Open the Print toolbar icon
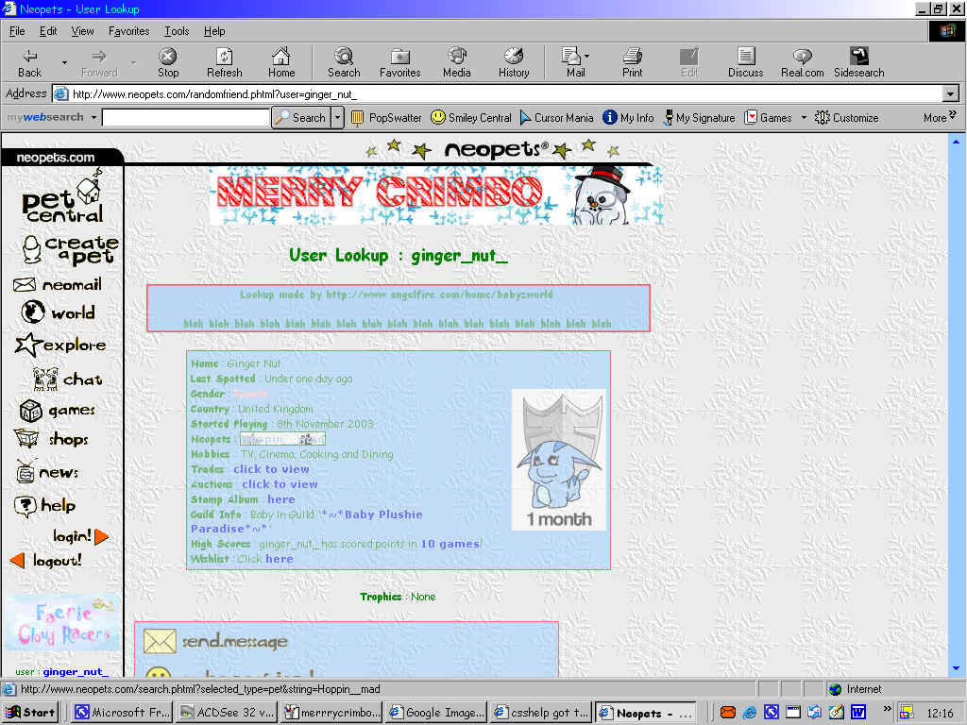Viewport: 967px width, 725px height. tap(633, 62)
